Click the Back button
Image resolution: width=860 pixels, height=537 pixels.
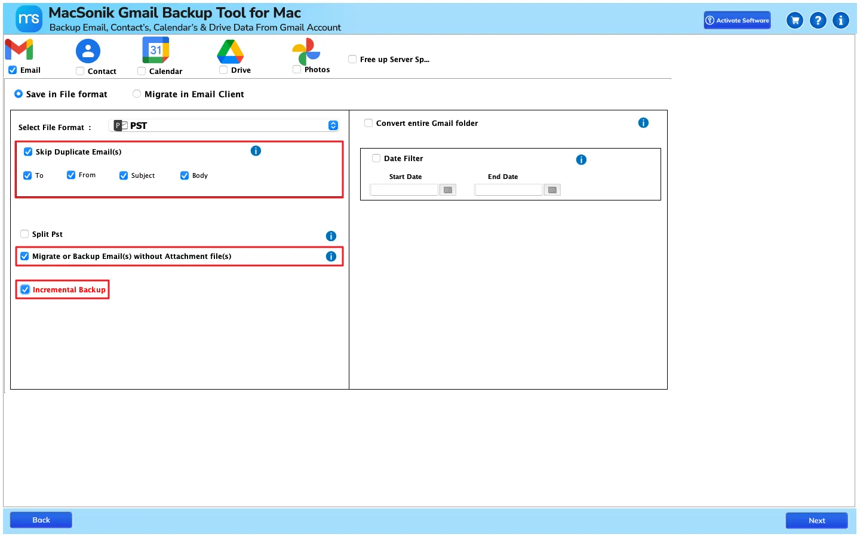click(41, 520)
